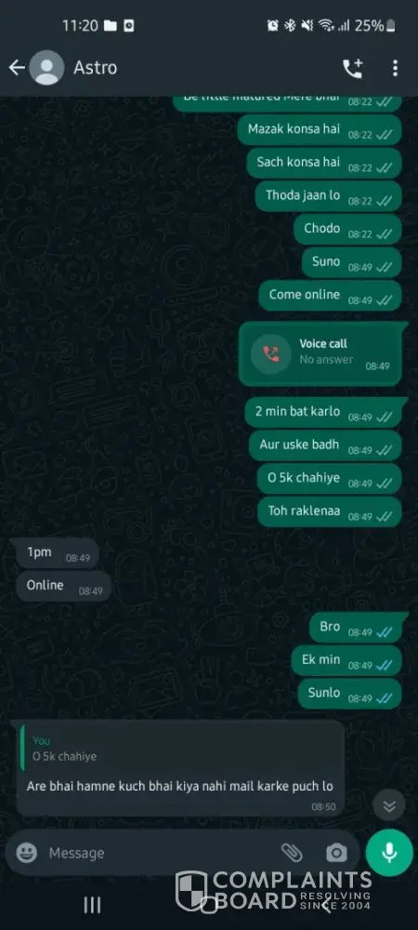Tap the Android recent apps navigation button
Screen dimensions: 418x930
pyautogui.click(x=92, y=905)
